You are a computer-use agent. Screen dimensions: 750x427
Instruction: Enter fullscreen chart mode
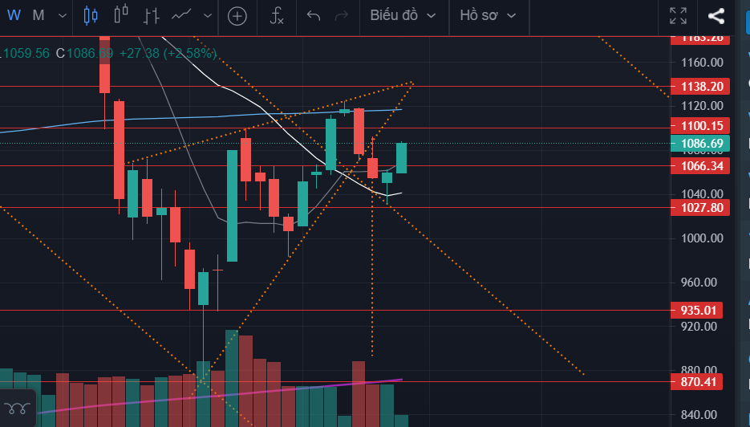click(x=678, y=15)
